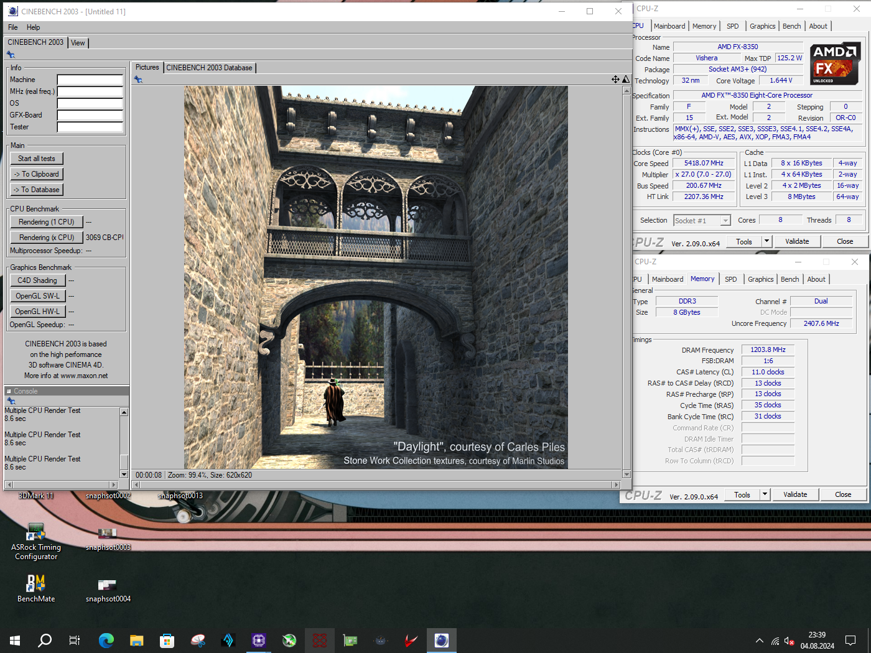The height and width of the screenshot is (653, 871).
Task: Click the green graphics card taskbar icon
Action: pyautogui.click(x=350, y=640)
